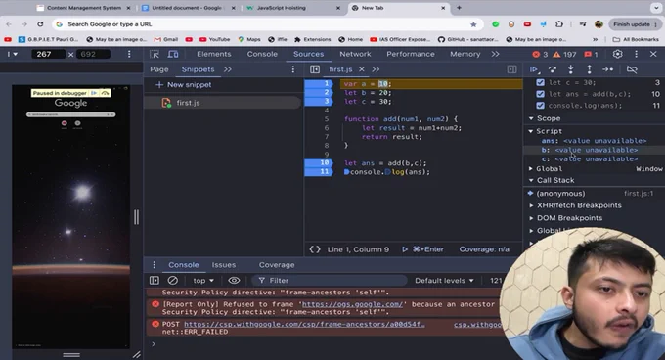Uncheck breakpoint 'let c = 30;'
Viewport: 665px width, 360px height.
point(540,83)
